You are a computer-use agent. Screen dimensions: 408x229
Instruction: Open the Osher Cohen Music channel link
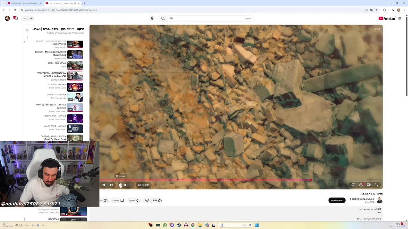(363, 199)
